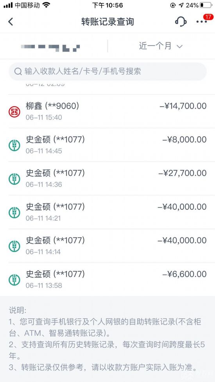215x382 pixels.
Task: Tap bank logo on the 27,700.00 transfer
Action: pos(14,179)
